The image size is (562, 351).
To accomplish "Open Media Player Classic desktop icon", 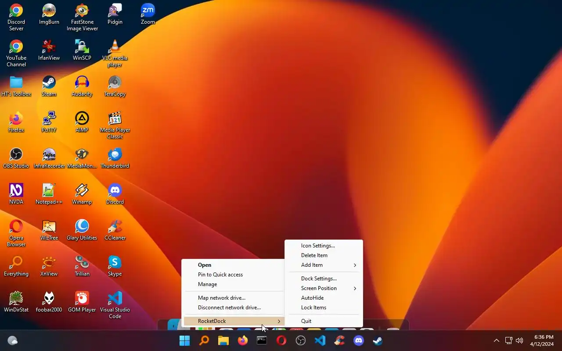I will point(115,125).
